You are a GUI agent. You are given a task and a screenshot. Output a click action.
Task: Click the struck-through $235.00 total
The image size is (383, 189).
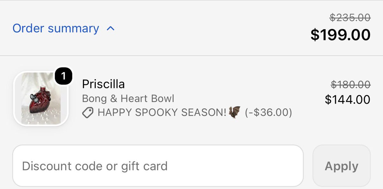pyautogui.click(x=350, y=17)
